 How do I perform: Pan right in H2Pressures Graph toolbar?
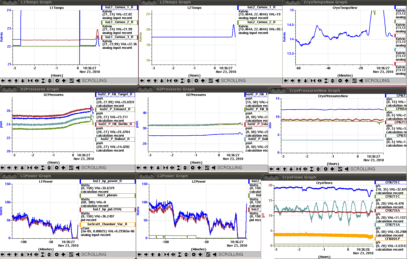click(x=145, y=168)
